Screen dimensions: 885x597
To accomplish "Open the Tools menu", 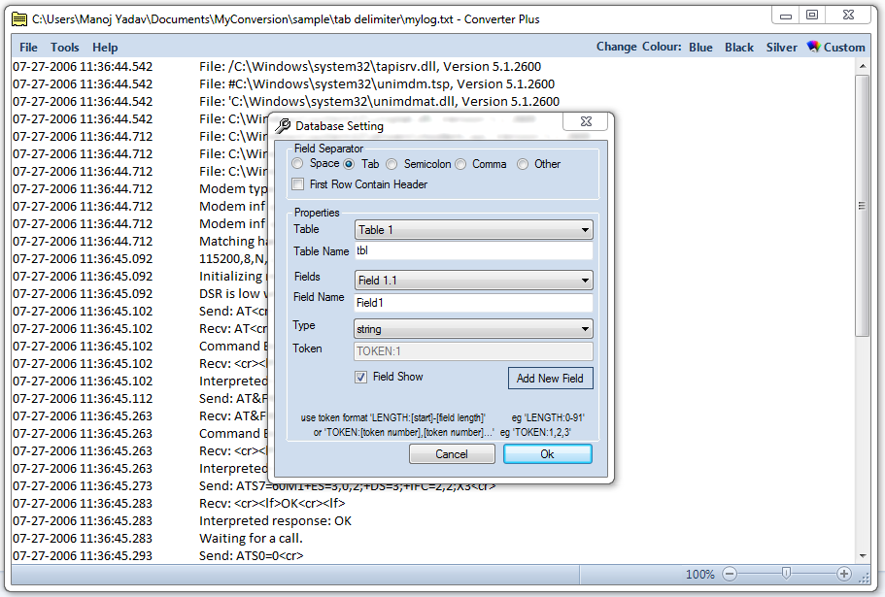I will click(65, 47).
